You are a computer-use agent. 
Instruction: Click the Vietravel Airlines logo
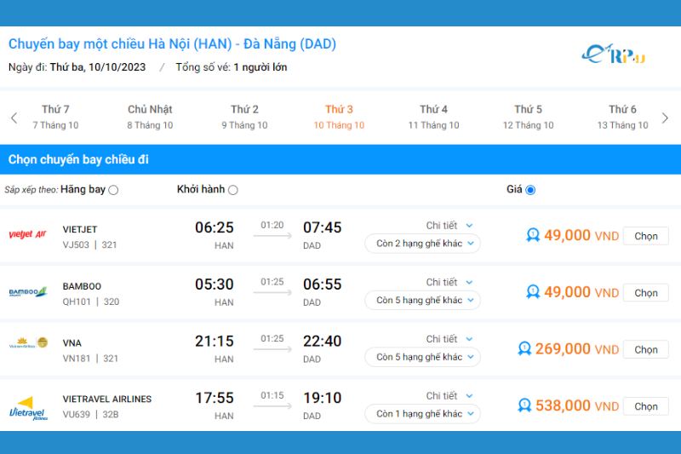point(28,408)
